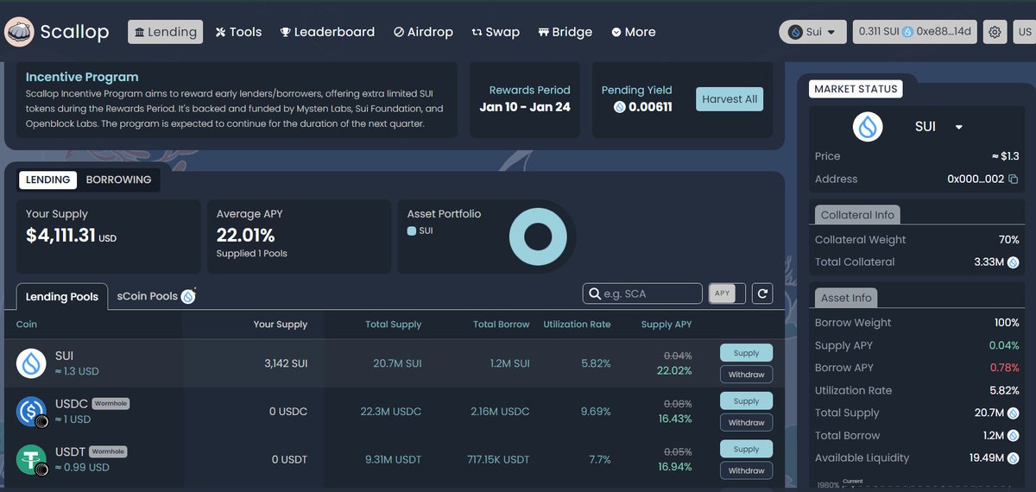This screenshot has height=492, width=1036.
Task: Click the SUI coin icon in pool row
Action: pos(31,363)
